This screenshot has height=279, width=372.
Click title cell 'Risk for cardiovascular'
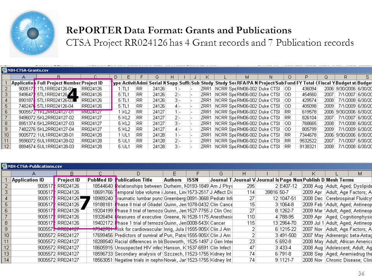138,229
